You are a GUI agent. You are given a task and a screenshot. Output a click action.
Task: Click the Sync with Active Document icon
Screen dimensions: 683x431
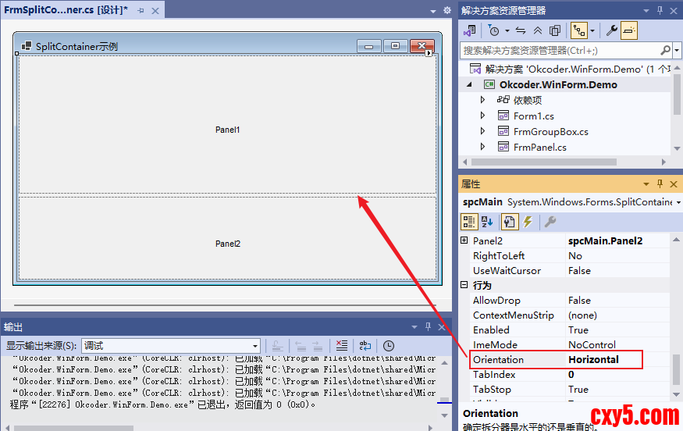521,30
